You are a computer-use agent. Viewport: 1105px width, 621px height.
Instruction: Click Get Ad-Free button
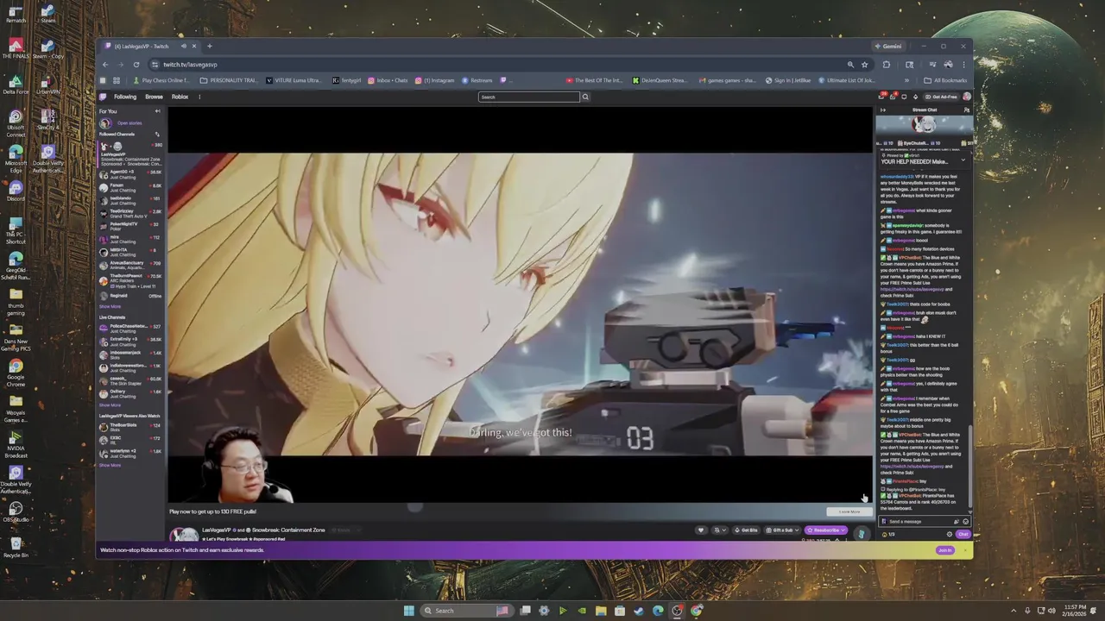940,97
